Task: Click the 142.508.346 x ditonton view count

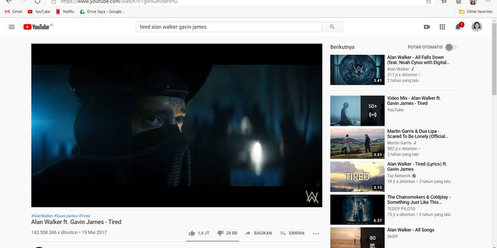Action: [x=55, y=233]
